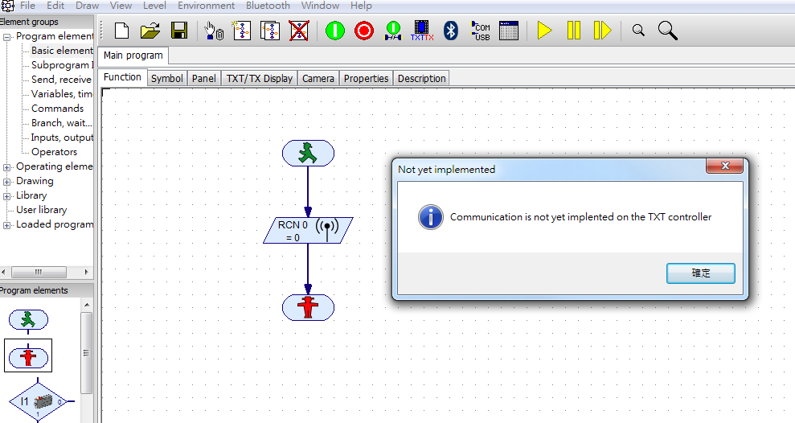
Task: Pause execution with yellow pause button
Action: [x=573, y=31]
